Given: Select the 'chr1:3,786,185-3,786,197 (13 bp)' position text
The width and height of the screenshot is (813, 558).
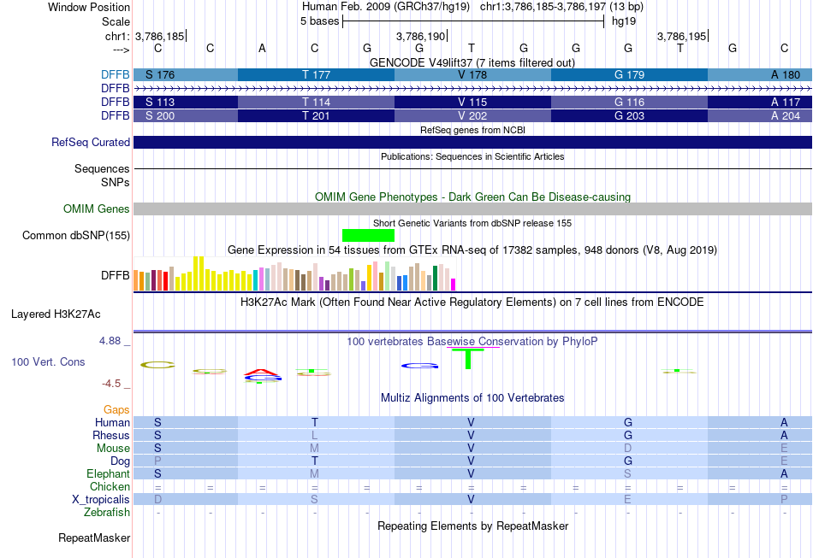Looking at the screenshot, I should pos(561,7).
